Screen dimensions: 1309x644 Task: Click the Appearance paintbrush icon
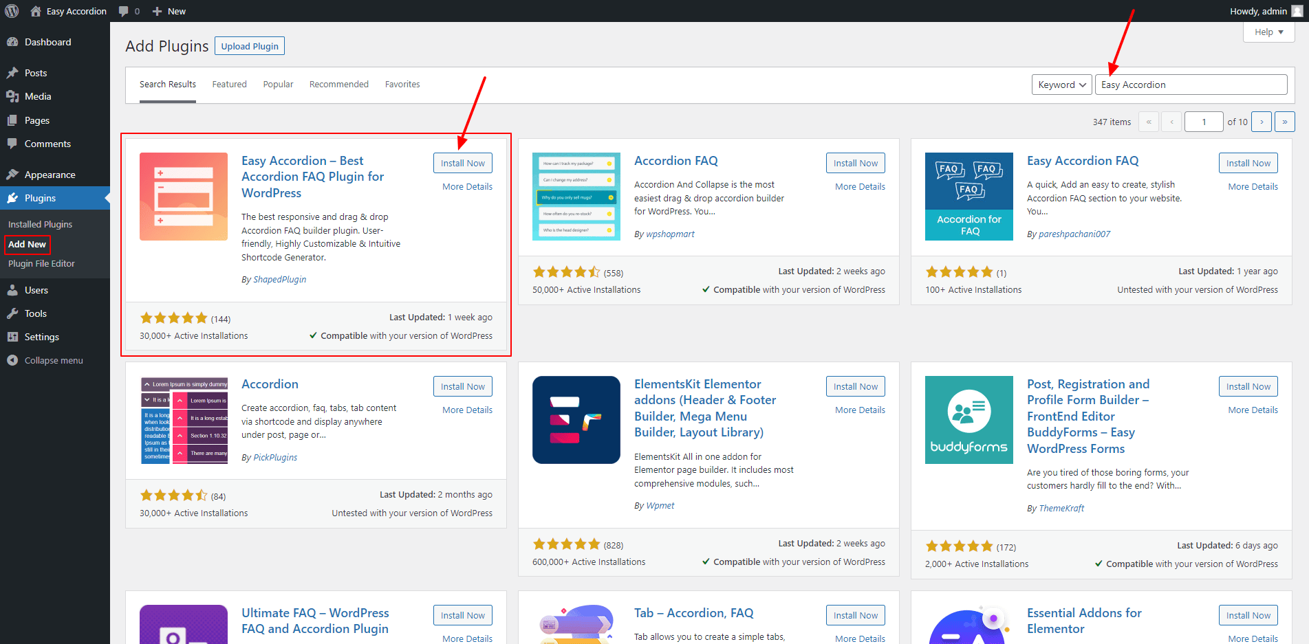(12, 175)
